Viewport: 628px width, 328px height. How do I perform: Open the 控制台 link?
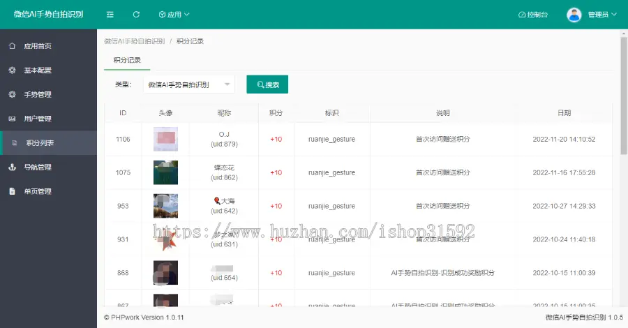point(533,15)
